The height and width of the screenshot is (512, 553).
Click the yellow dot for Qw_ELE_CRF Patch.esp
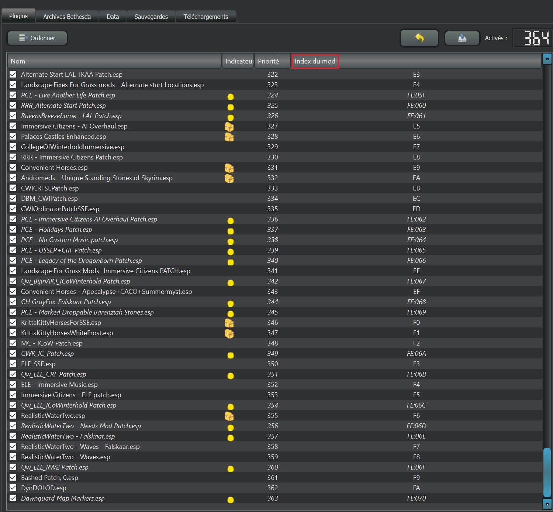click(231, 376)
